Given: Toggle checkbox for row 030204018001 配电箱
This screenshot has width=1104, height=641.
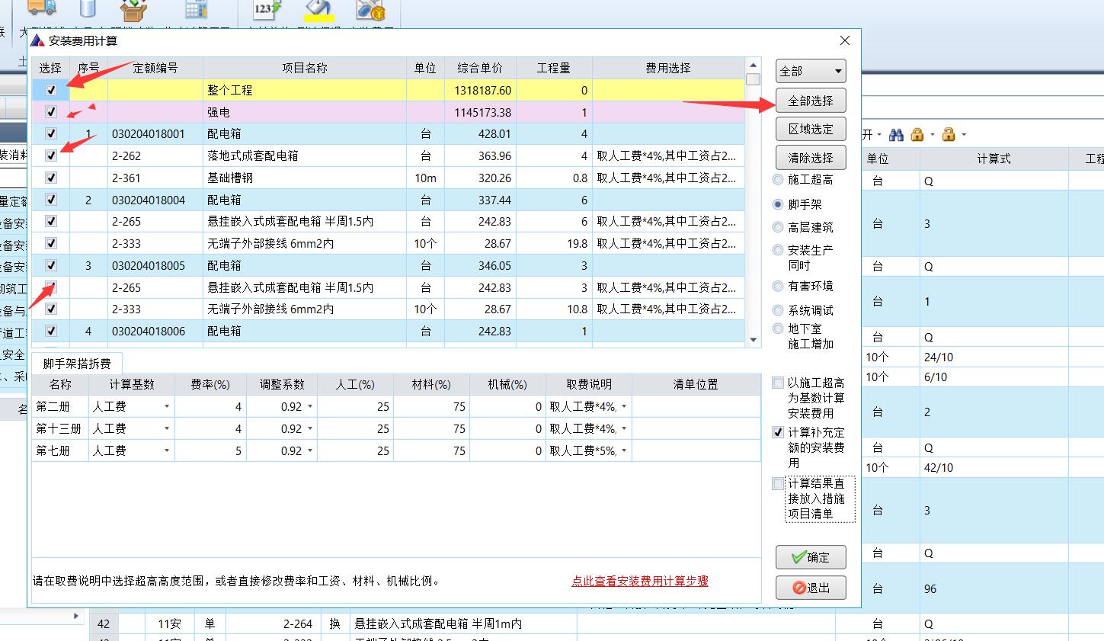Looking at the screenshot, I should (51, 134).
